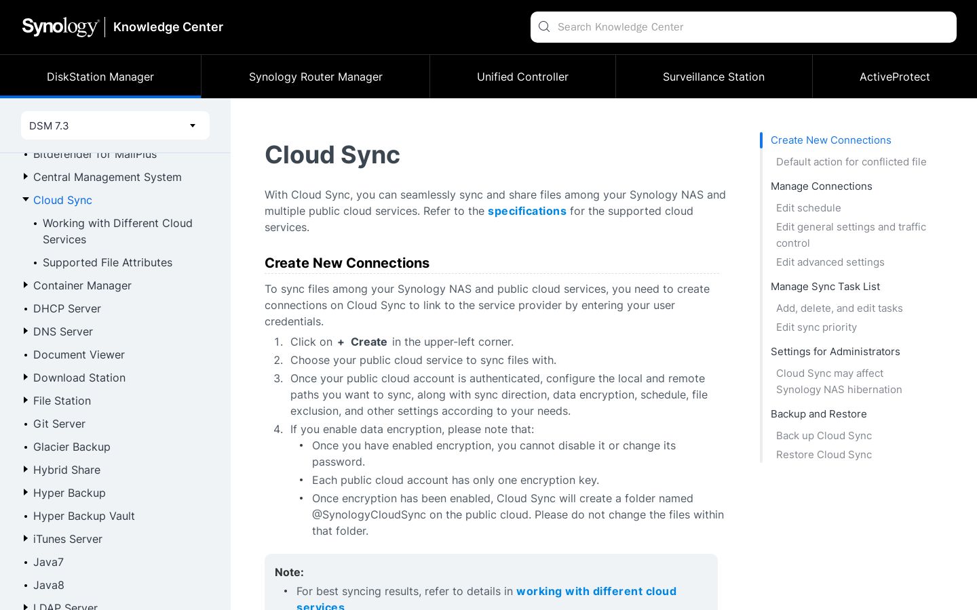This screenshot has height=610, width=977.
Task: Jump to Cloud Sync may affect hibernation
Action: pos(839,382)
